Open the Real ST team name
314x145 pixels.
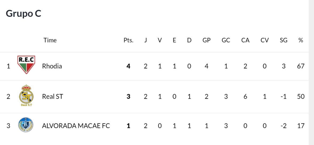pyautogui.click(x=52, y=96)
